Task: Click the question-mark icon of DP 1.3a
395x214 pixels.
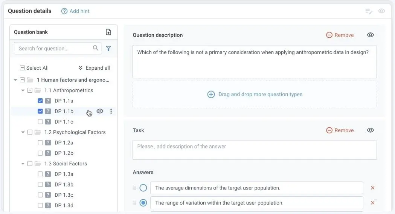Action: (x=48, y=174)
